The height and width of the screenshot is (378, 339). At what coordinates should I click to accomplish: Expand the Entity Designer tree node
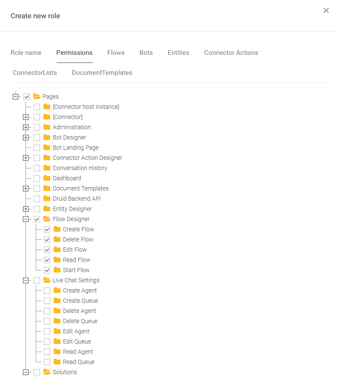(x=26, y=209)
